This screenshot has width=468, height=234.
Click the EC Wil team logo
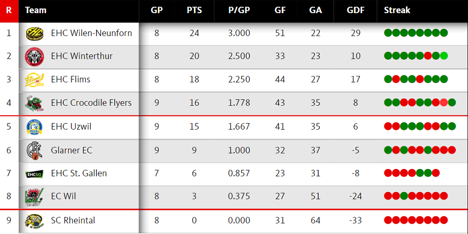click(x=35, y=197)
